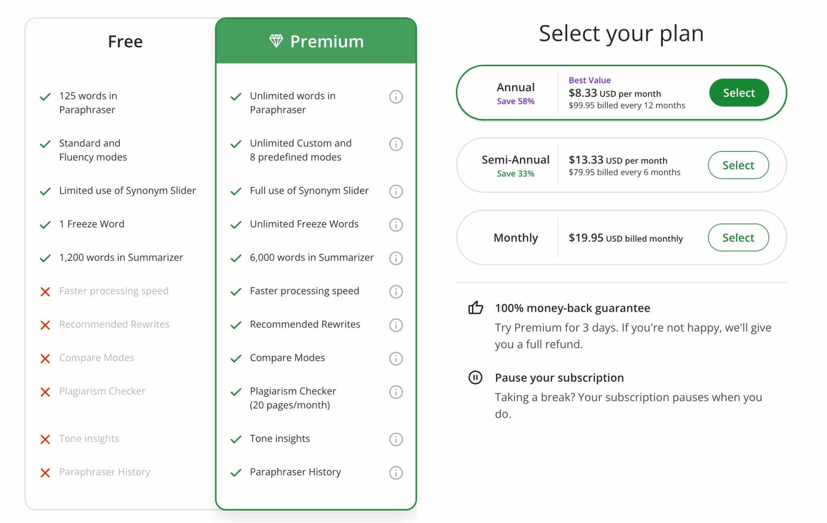Image resolution: width=827 pixels, height=523 pixels.
Task: Click Select on the Annual plan
Action: [x=739, y=92]
